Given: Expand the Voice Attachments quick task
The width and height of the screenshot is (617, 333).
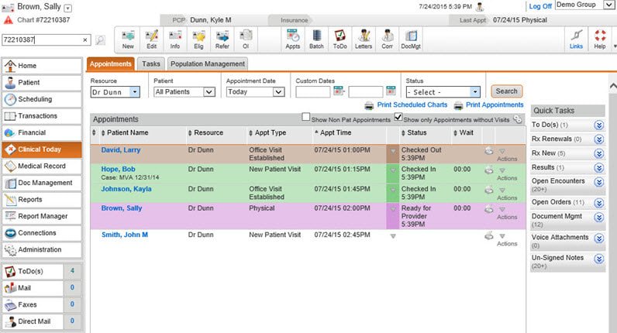Looking at the screenshot, I should [x=599, y=239].
